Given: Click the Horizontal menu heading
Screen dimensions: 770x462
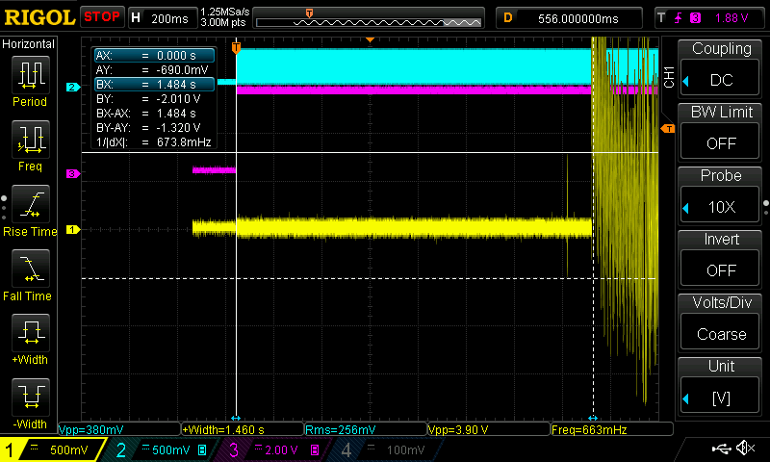Looking at the screenshot, I should tap(29, 44).
